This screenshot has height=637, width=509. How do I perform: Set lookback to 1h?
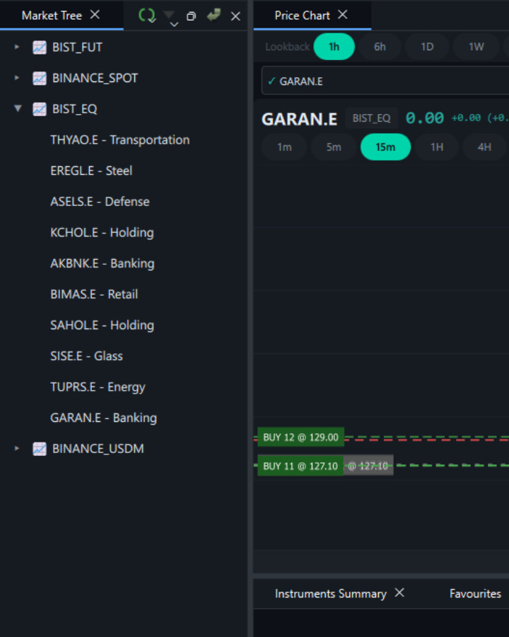(x=334, y=47)
